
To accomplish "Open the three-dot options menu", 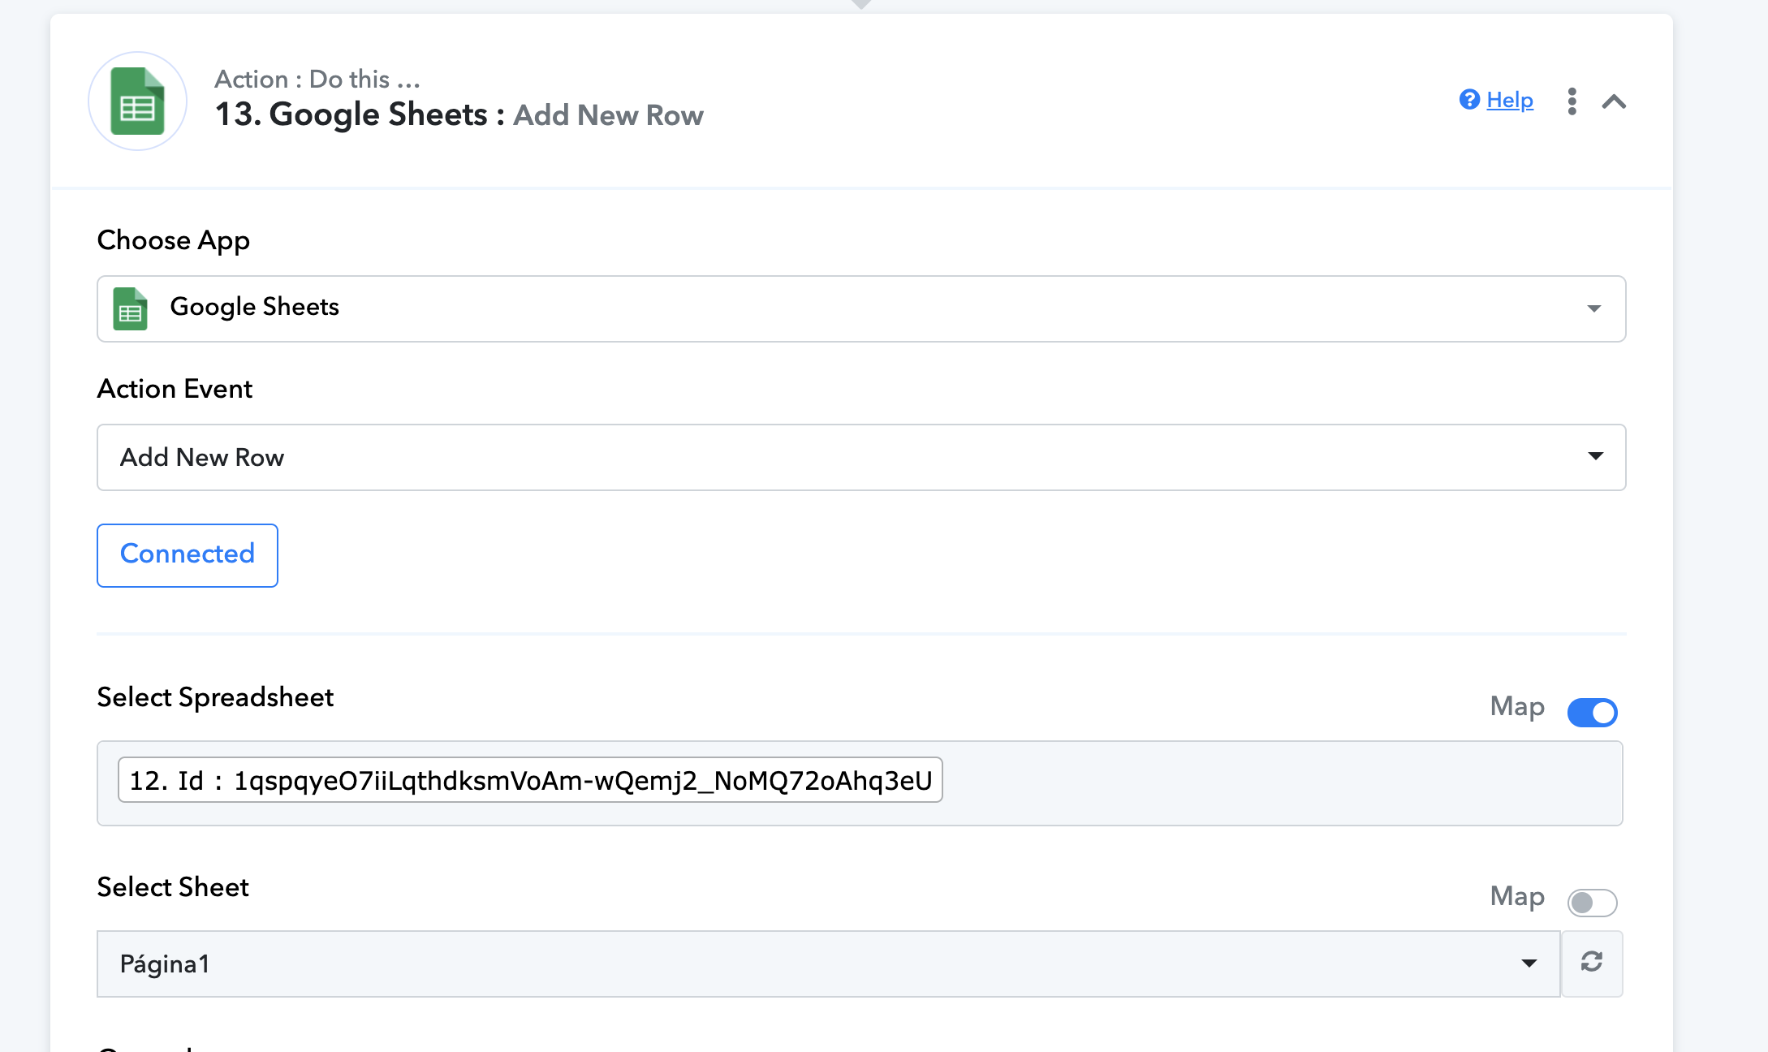I will pyautogui.click(x=1572, y=101).
